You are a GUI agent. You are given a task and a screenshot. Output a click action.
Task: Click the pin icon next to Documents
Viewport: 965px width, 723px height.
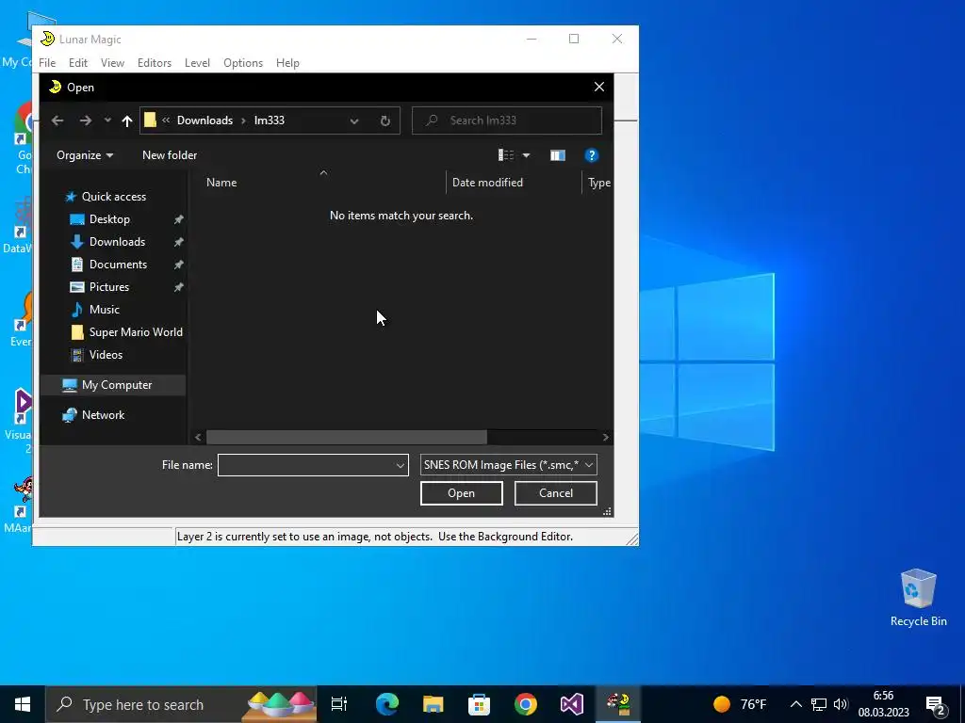pos(178,265)
